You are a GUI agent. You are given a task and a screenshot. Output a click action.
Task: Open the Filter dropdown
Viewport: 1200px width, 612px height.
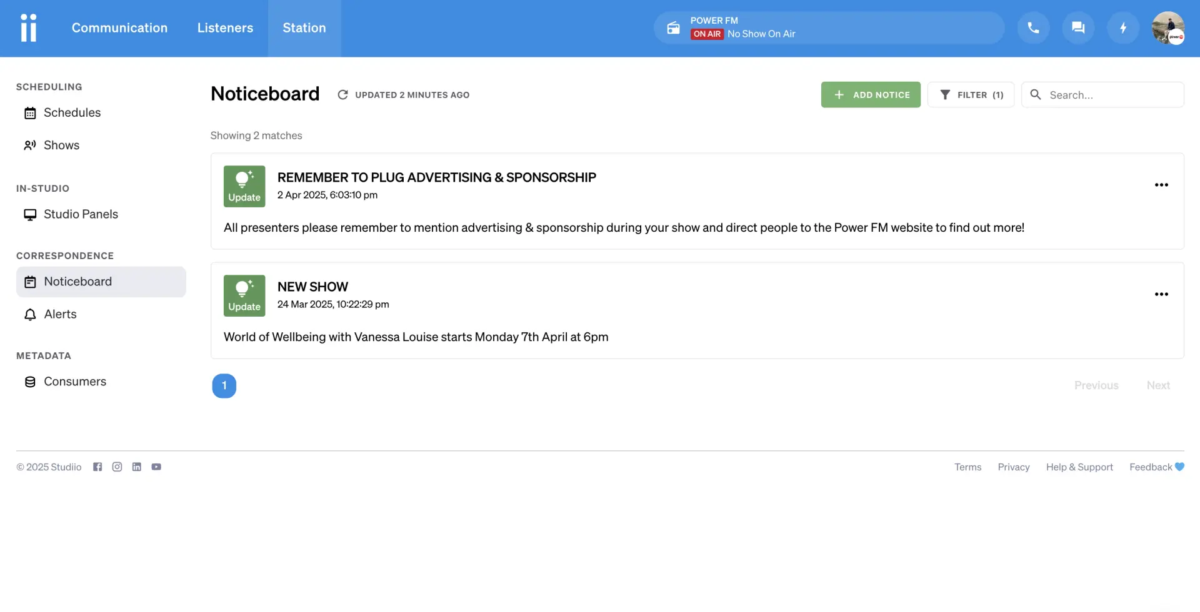click(971, 95)
